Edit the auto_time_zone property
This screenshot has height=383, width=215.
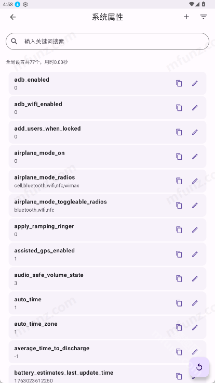click(x=195, y=327)
